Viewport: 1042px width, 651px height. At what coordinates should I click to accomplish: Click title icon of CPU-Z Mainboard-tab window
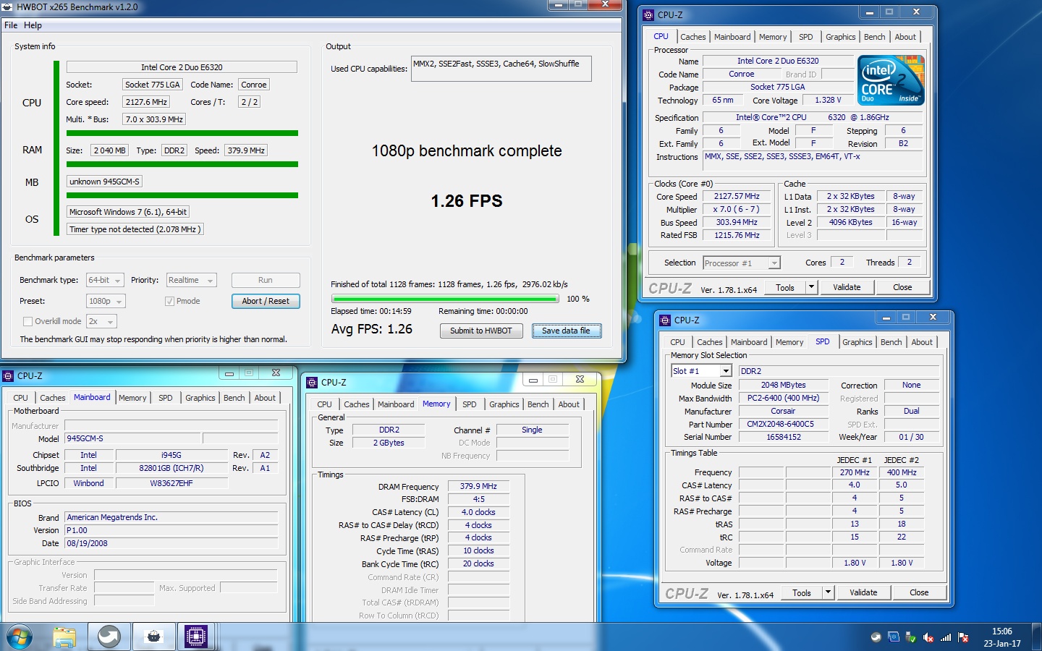pos(8,375)
